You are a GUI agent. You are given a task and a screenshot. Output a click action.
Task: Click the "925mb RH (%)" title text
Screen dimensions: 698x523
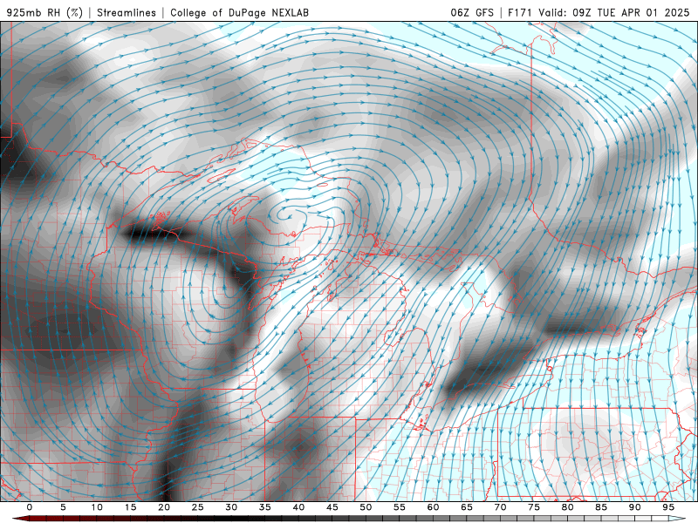pos(45,12)
